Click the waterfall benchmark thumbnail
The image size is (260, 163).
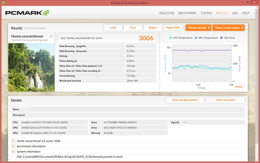pos(31,67)
